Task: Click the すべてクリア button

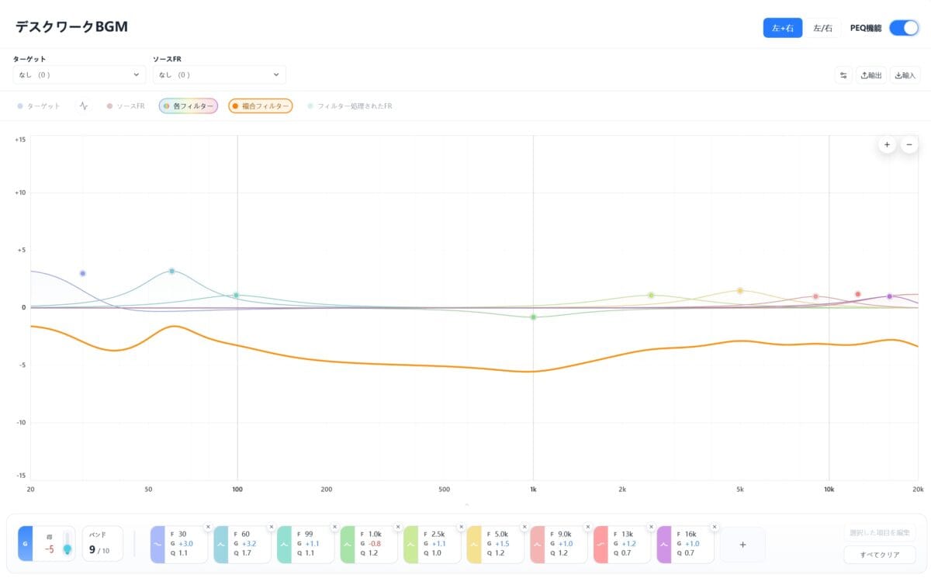Action: pos(880,555)
